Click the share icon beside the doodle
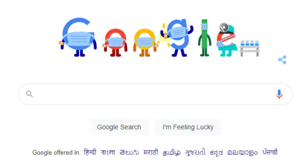The height and width of the screenshot is (160, 306). coord(282,60)
